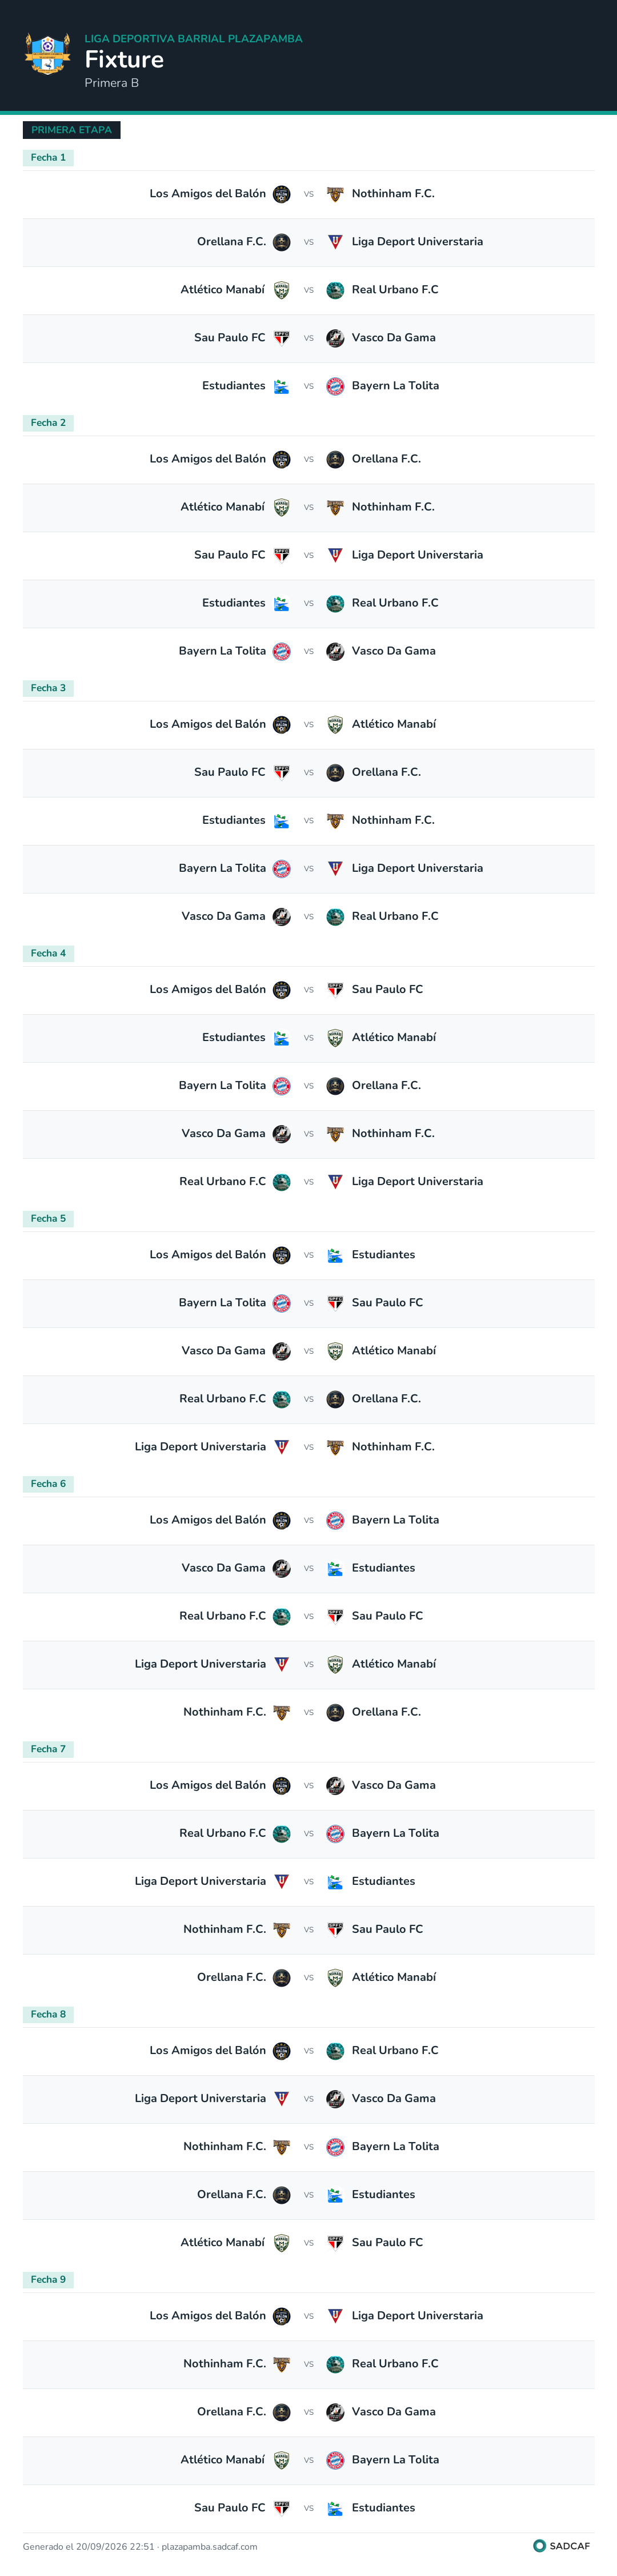Viewport: 617px width, 2576px height.
Task: Click the league crest logo in header
Action: [x=47, y=55]
